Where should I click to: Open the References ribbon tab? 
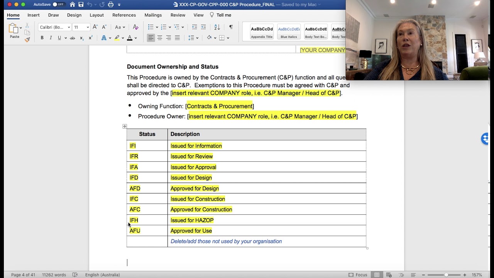pyautogui.click(x=124, y=15)
